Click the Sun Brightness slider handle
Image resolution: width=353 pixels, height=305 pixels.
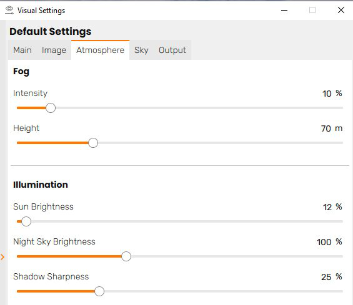26,221
